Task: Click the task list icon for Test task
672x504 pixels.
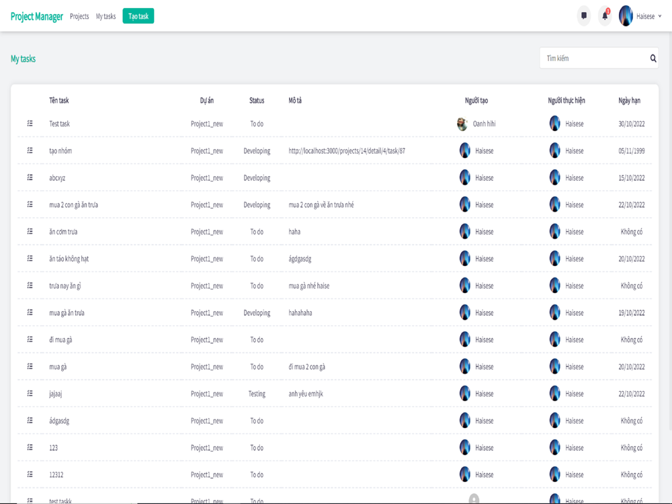Action: click(x=30, y=124)
